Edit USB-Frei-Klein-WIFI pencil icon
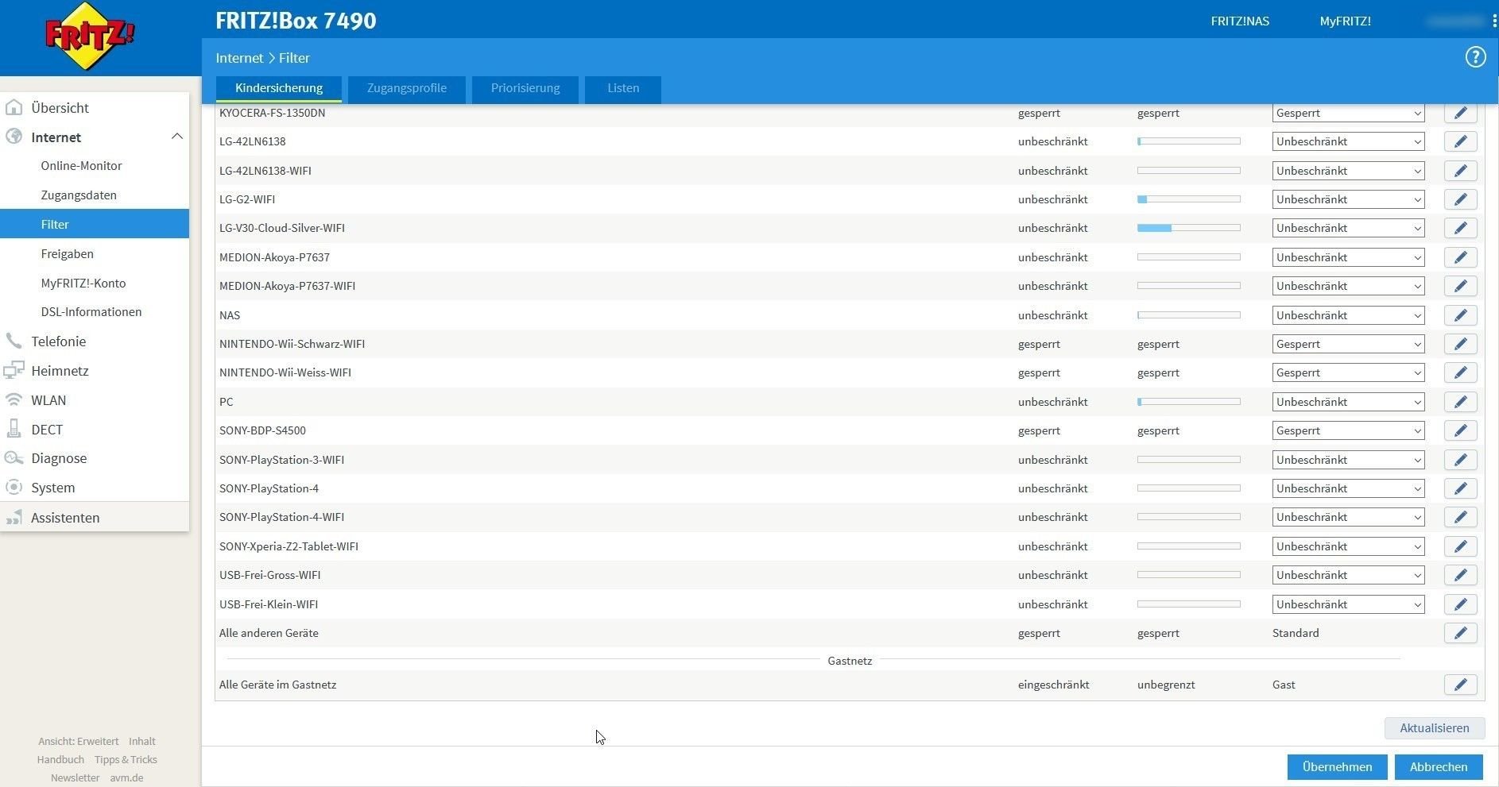The height and width of the screenshot is (787, 1499). 1460,604
